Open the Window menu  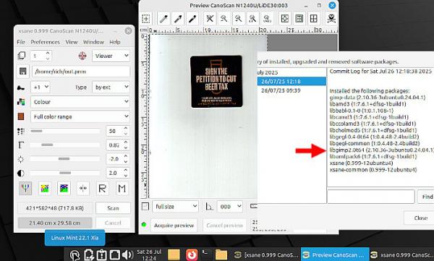93,42
